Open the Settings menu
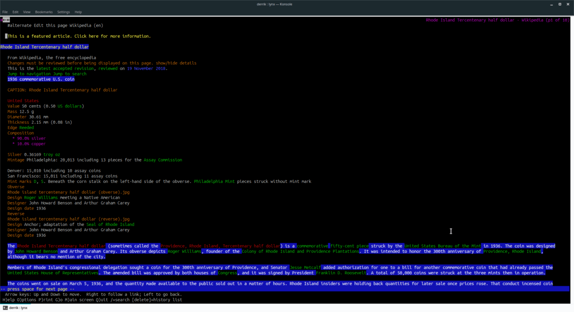 [x=63, y=12]
